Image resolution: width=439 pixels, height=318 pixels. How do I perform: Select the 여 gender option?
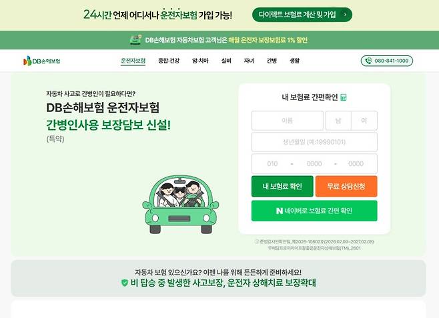[x=364, y=121]
